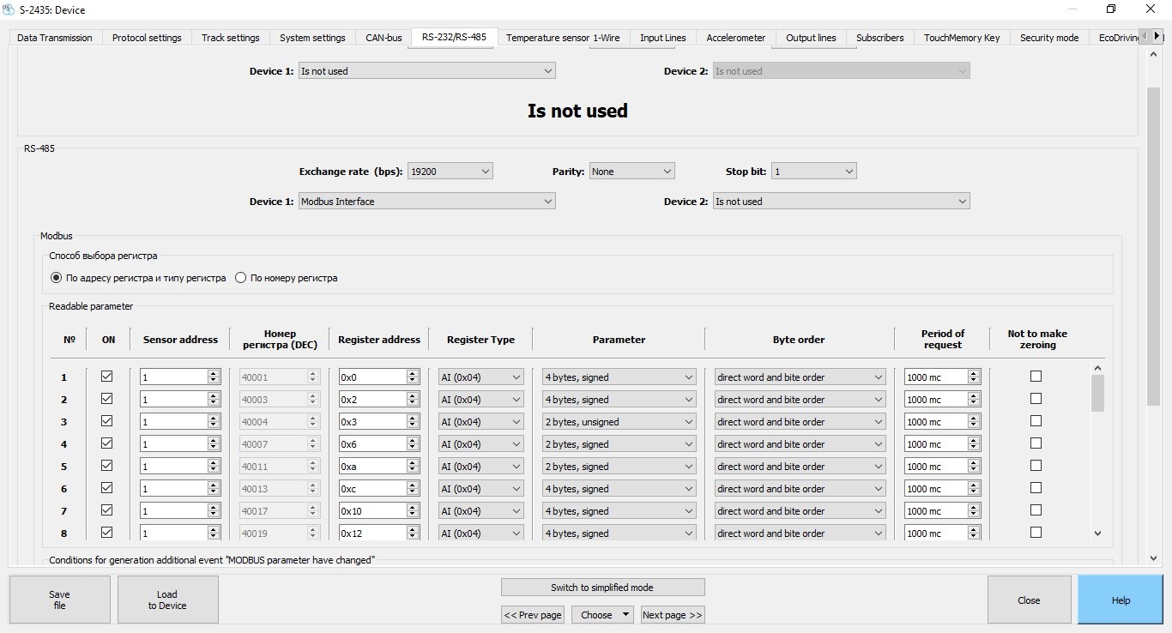Image resolution: width=1172 pixels, height=633 pixels.
Task: Click the "Switch to simplified mode" button
Action: coord(603,587)
